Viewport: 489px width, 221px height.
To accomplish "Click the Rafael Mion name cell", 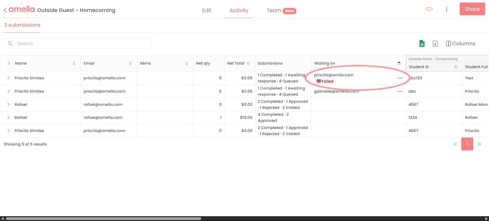I will (x=476, y=105).
